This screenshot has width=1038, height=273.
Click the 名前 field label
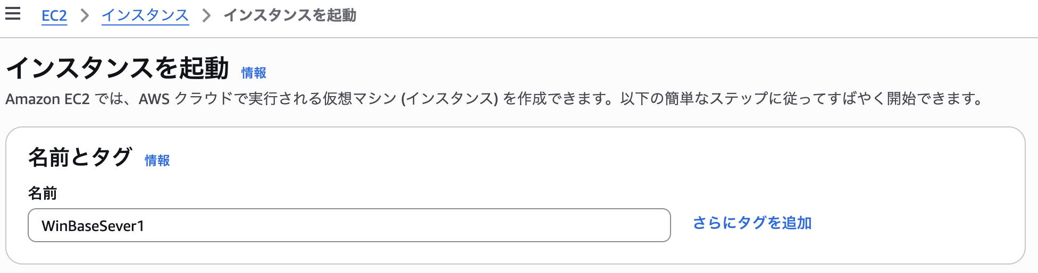pos(43,193)
